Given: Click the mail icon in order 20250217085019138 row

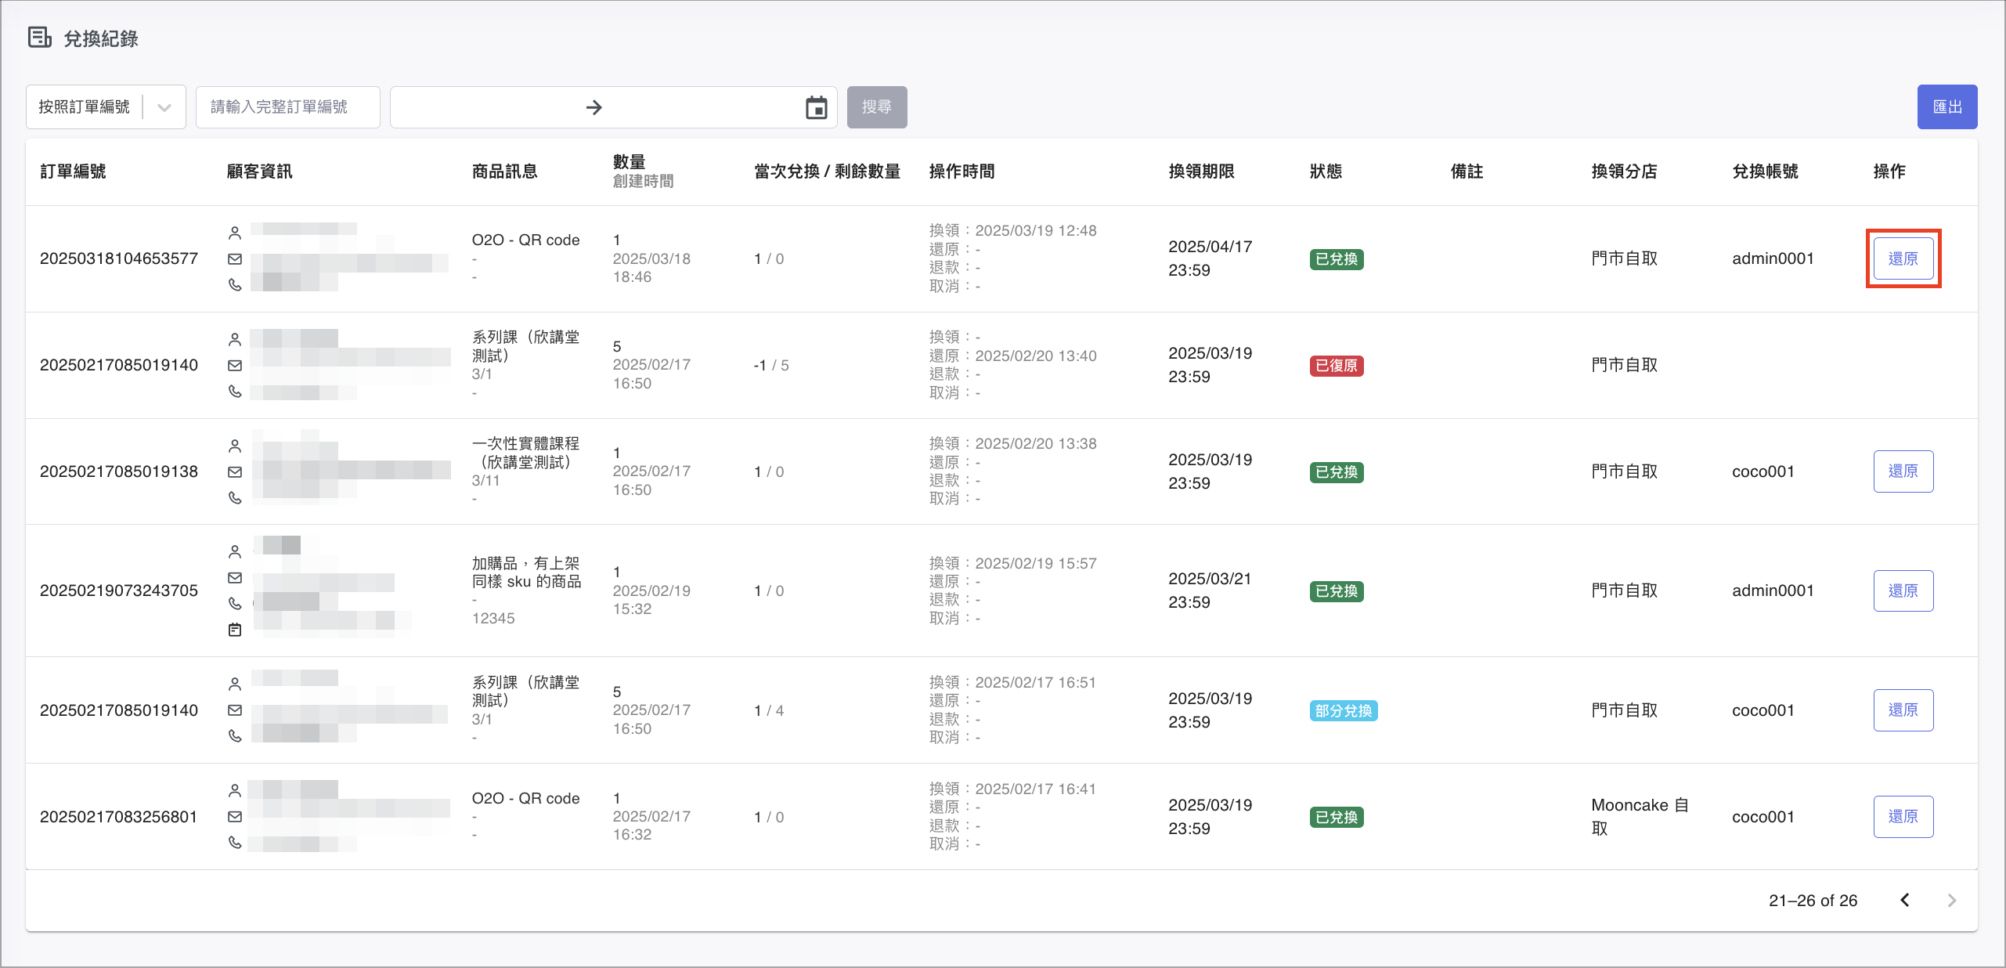Looking at the screenshot, I should pos(235,471).
